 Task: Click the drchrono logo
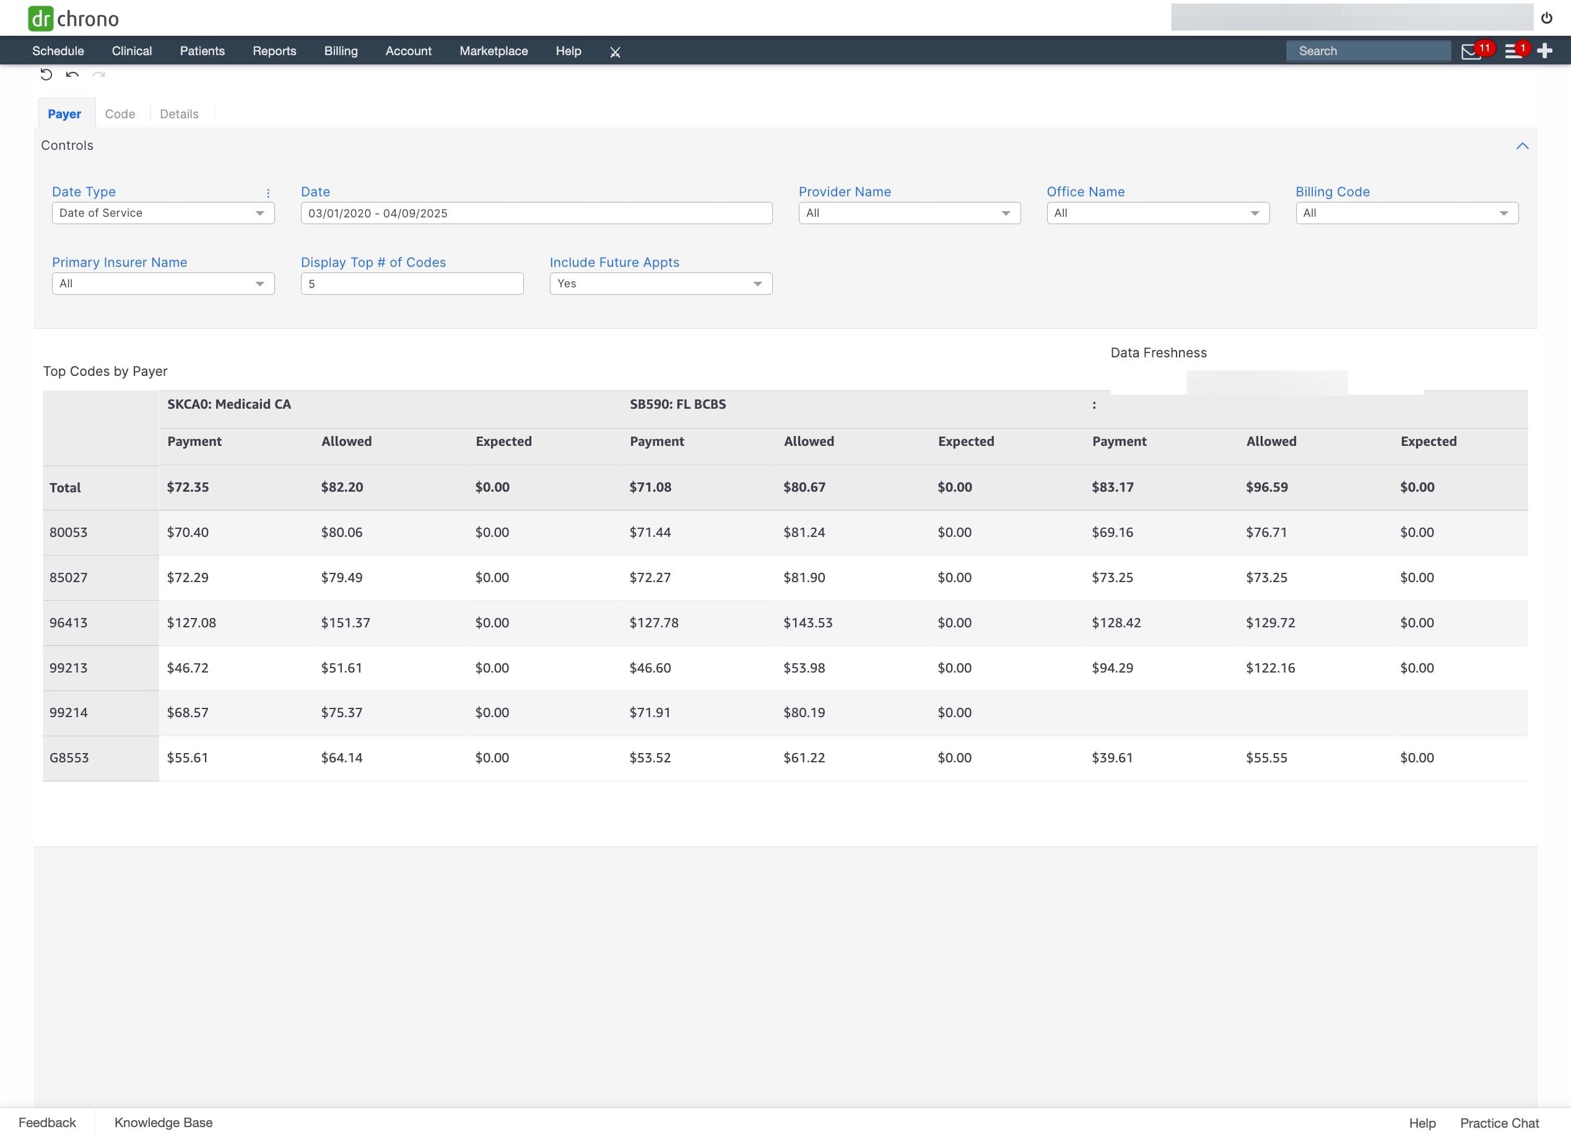(x=74, y=18)
